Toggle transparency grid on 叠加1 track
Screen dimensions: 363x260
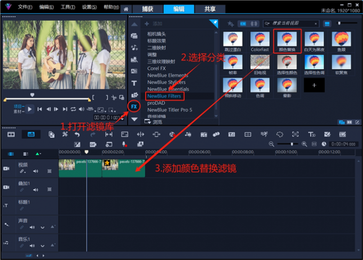coord(49,190)
